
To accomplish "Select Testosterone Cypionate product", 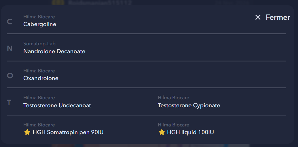I will (x=189, y=105).
